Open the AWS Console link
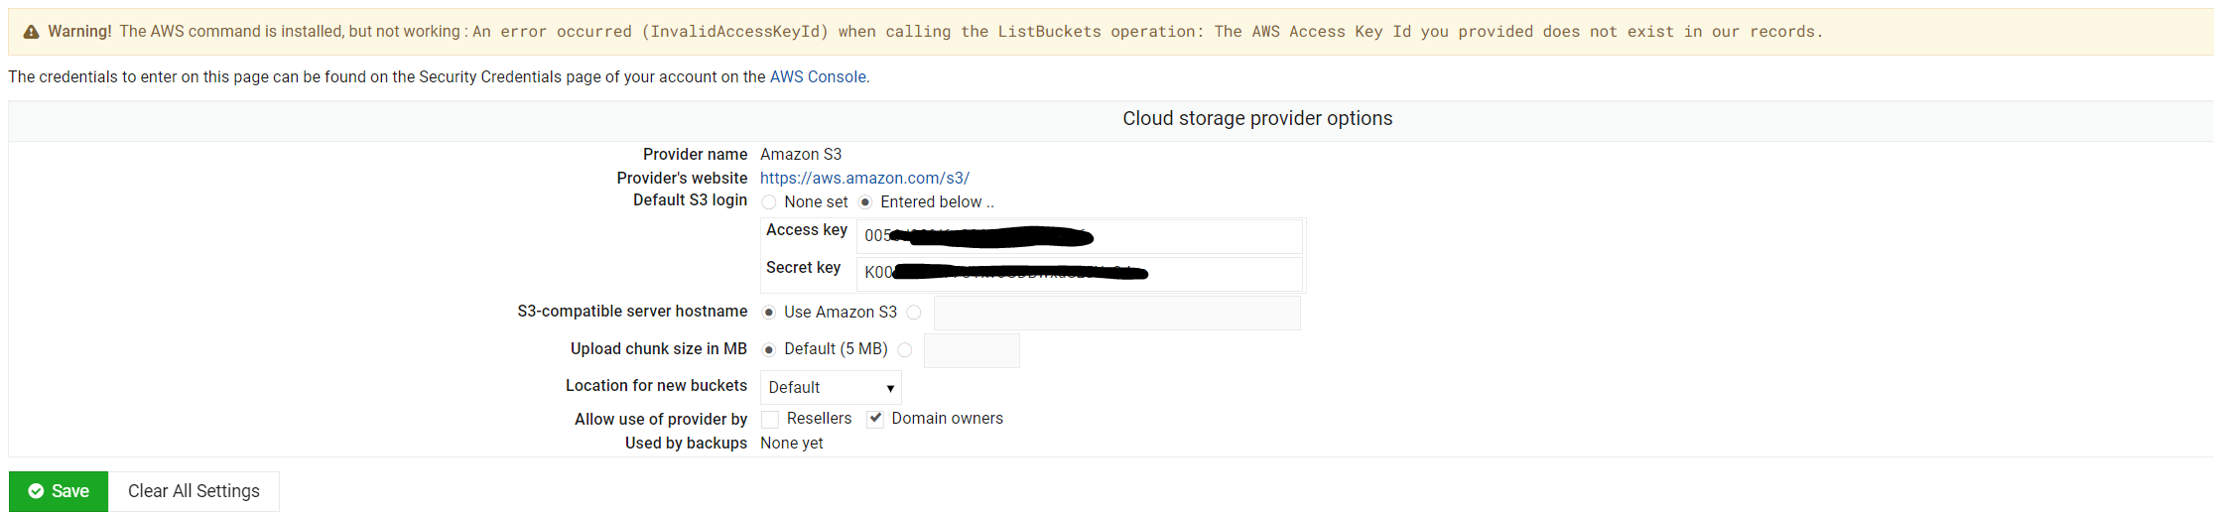The image size is (2214, 514). [818, 76]
